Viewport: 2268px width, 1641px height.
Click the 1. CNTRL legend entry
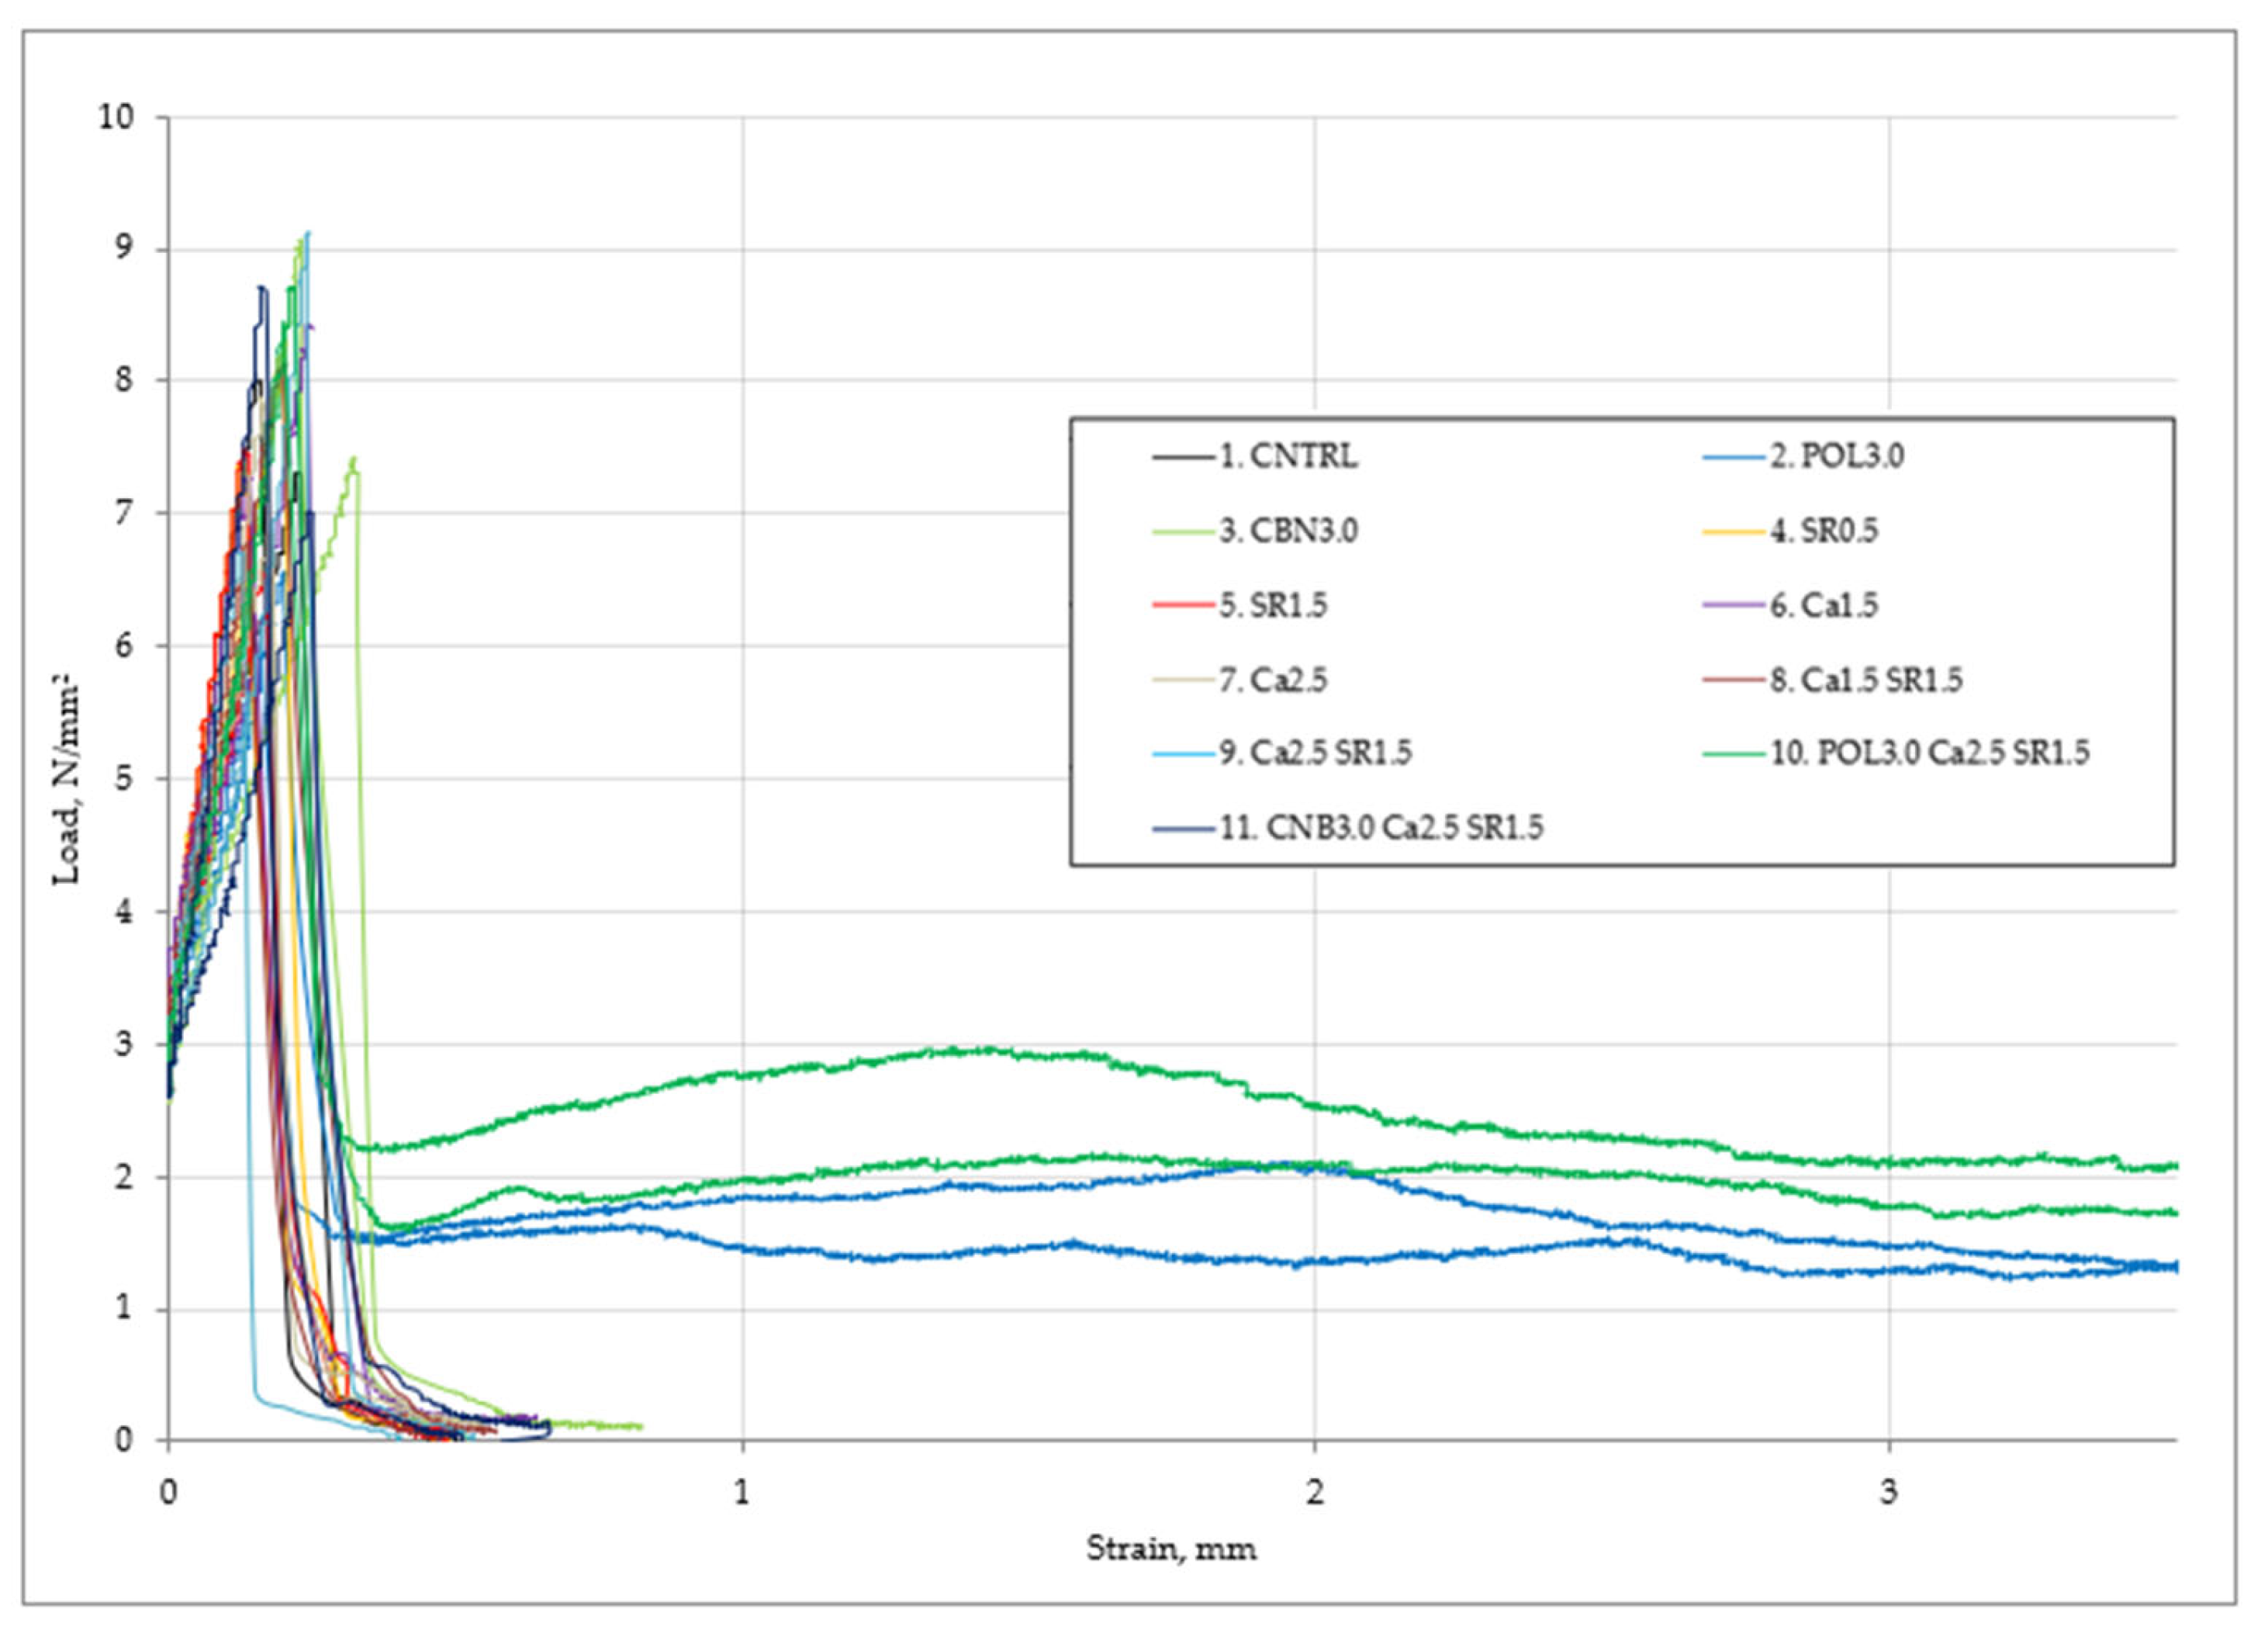tap(1288, 457)
